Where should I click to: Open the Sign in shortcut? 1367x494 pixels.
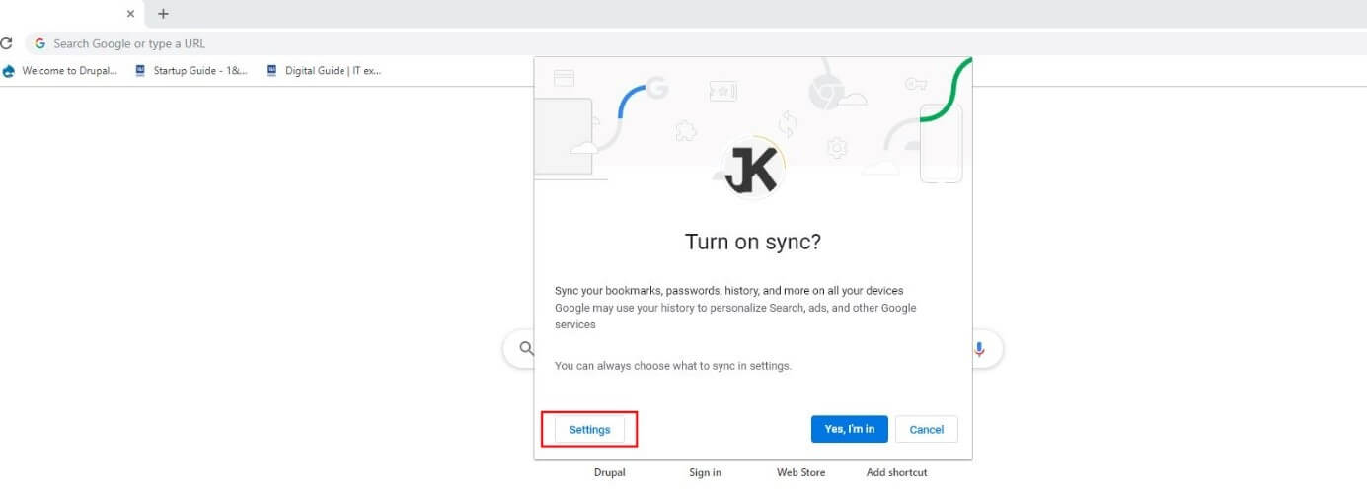click(x=705, y=472)
